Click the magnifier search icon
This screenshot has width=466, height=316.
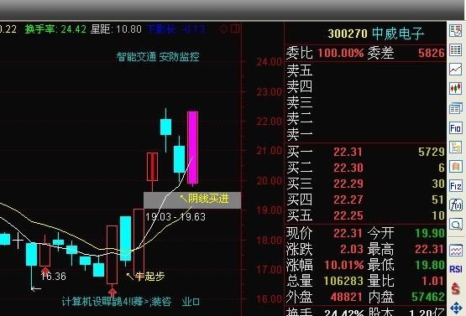[x=456, y=225]
